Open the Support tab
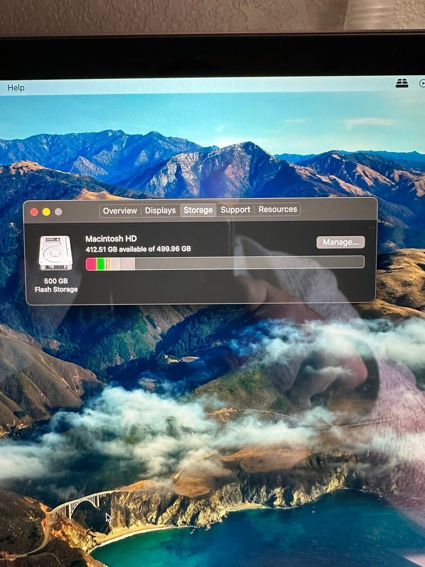425x567 pixels. [236, 209]
